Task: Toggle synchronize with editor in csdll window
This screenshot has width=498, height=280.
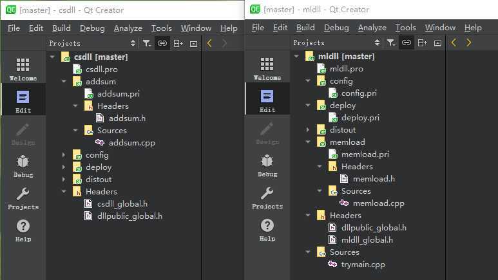Action: (x=162, y=43)
